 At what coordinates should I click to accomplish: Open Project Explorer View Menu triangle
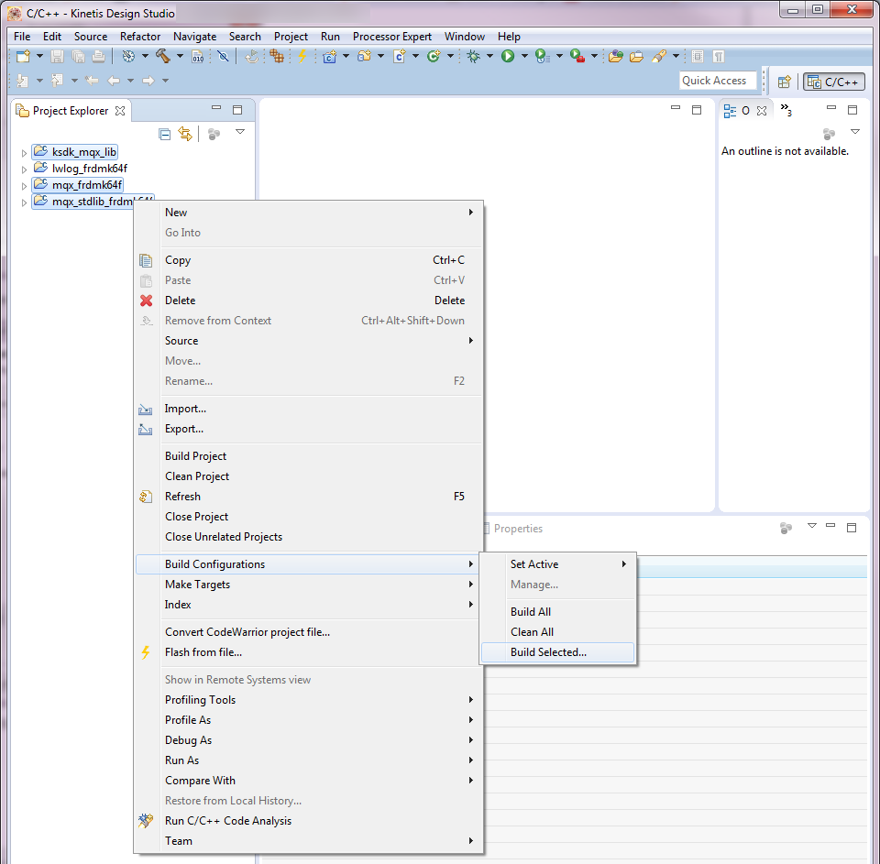coord(240,133)
